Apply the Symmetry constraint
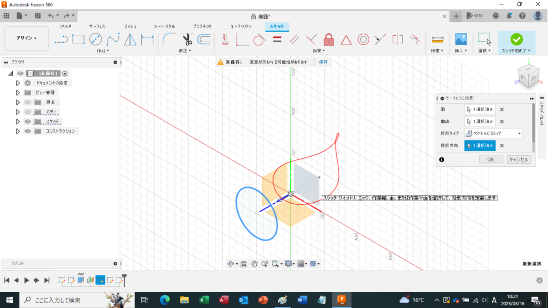548x308 pixels. 398,40
